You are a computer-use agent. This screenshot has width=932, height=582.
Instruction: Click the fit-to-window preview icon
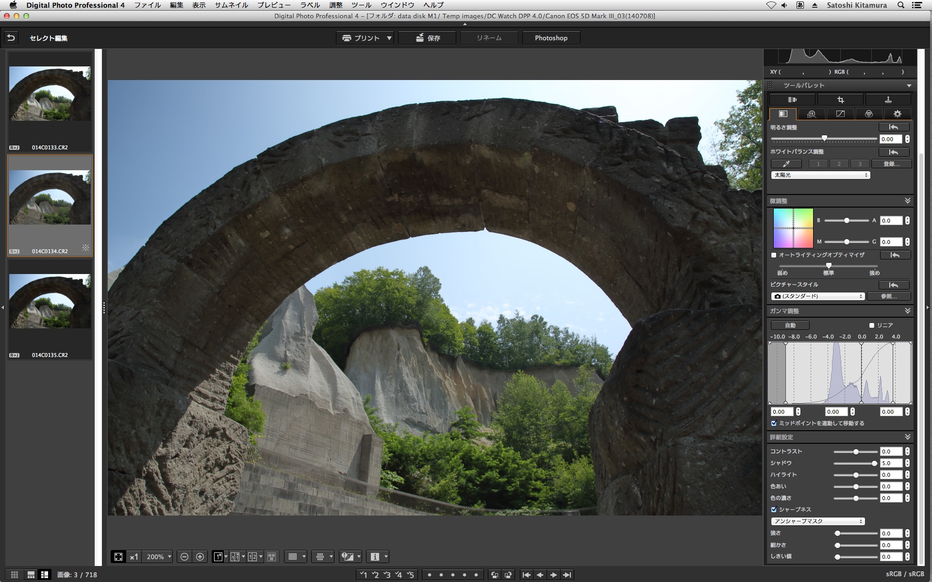[x=118, y=557]
